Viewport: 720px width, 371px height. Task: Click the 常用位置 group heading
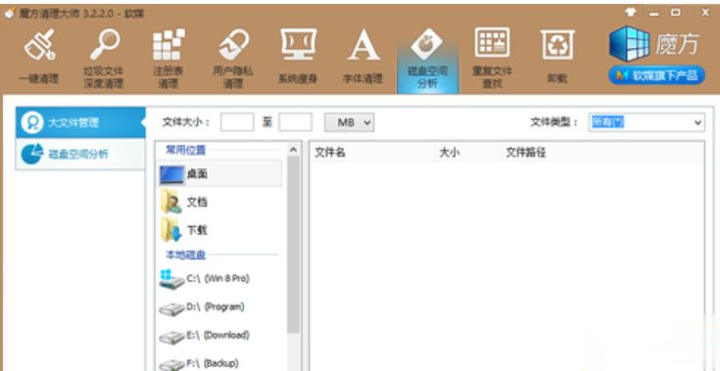coord(186,150)
